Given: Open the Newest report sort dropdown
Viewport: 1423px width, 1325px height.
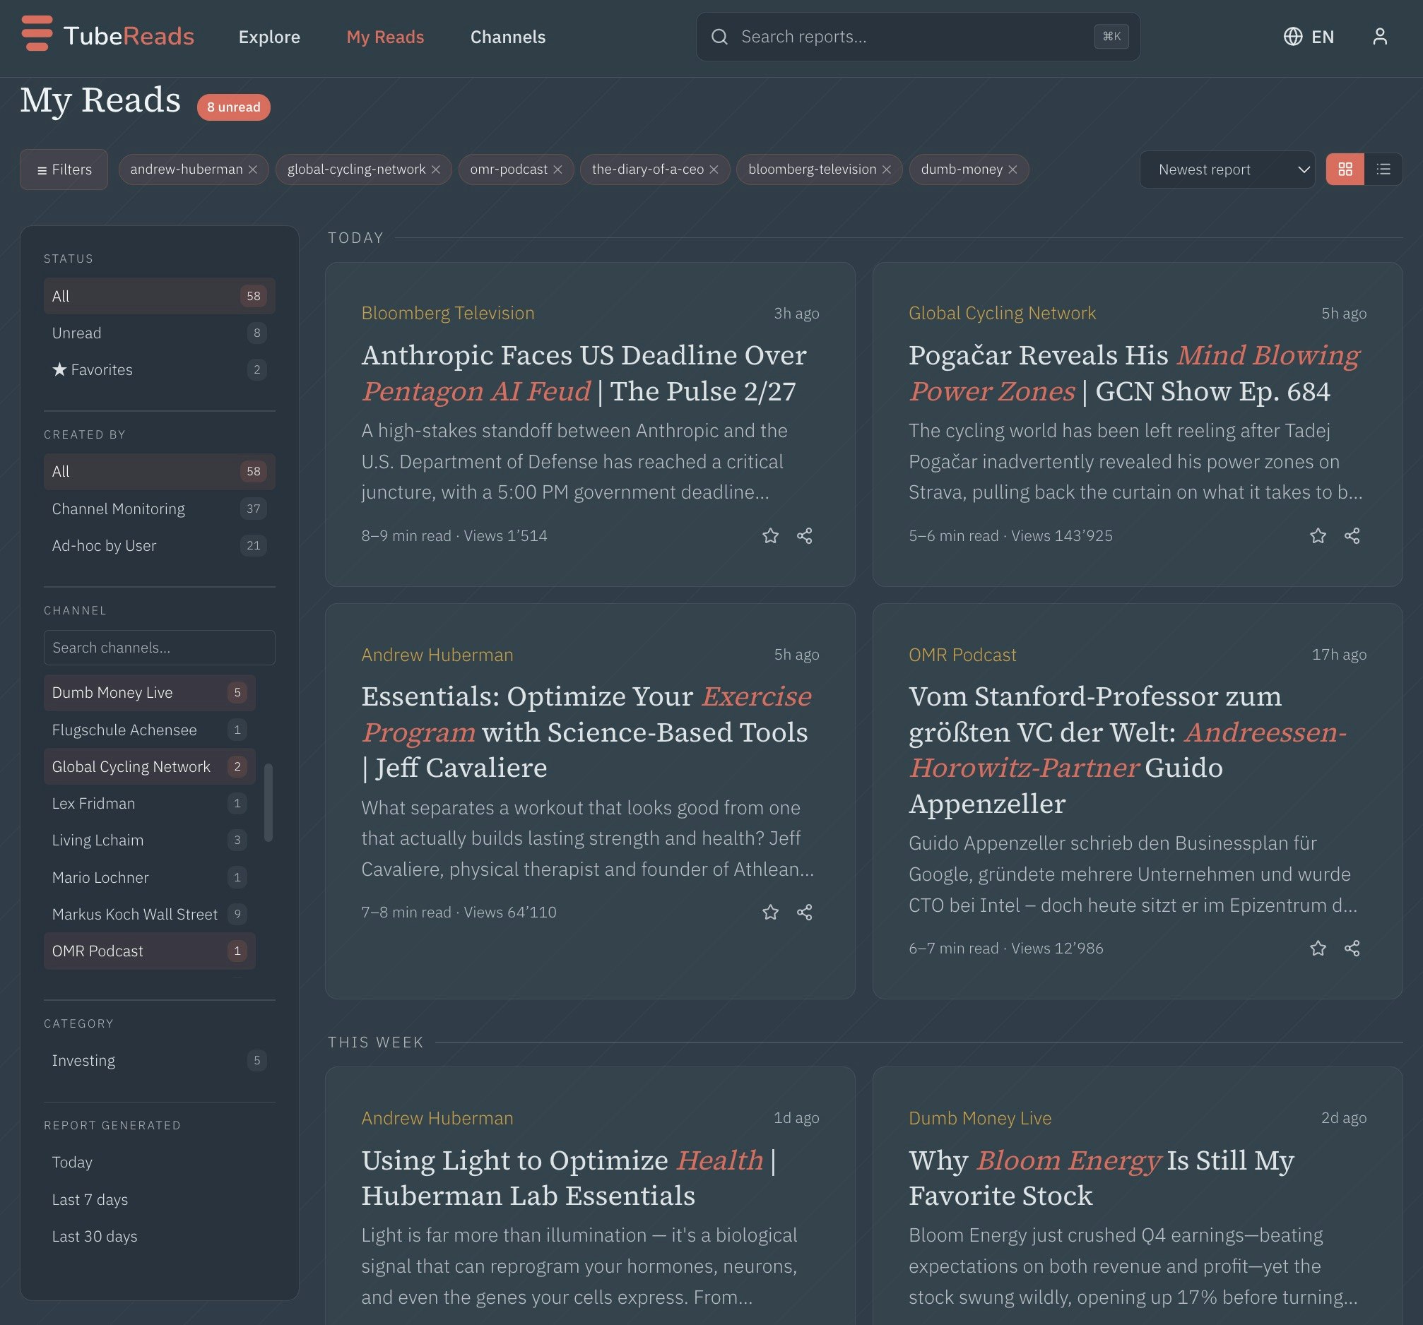Looking at the screenshot, I should pyautogui.click(x=1227, y=170).
